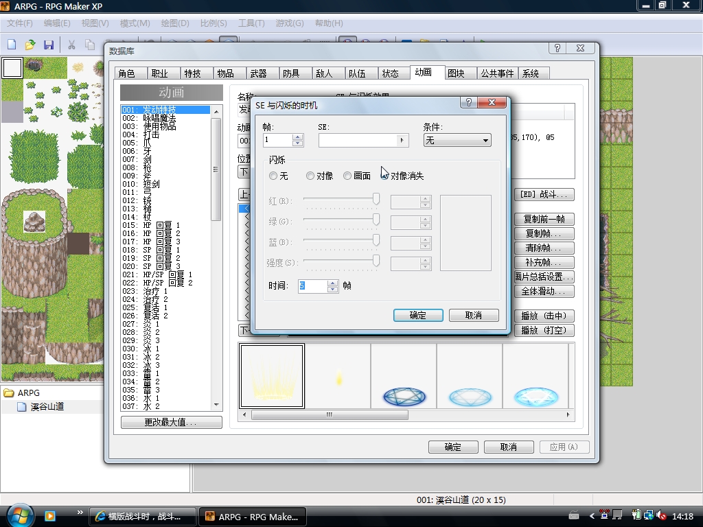Viewport: 703px width, 527px height.
Task: Decrease the 帧 value with the down arrow
Action: pyautogui.click(x=298, y=143)
